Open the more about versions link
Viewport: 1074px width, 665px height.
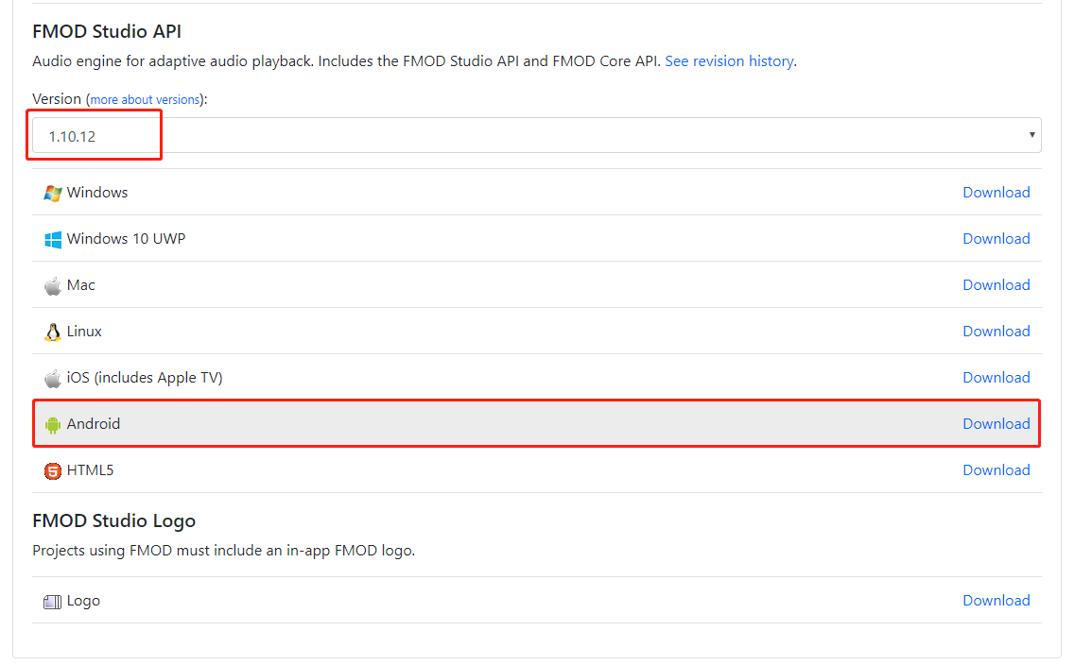click(145, 100)
